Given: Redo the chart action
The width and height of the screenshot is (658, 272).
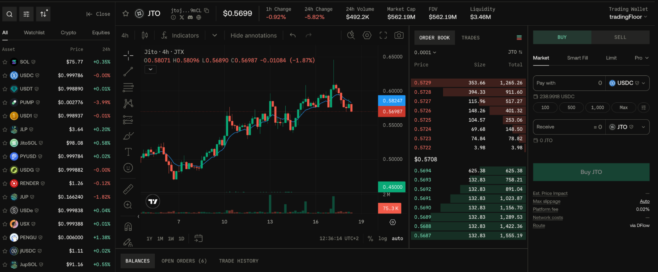Looking at the screenshot, I should [308, 35].
